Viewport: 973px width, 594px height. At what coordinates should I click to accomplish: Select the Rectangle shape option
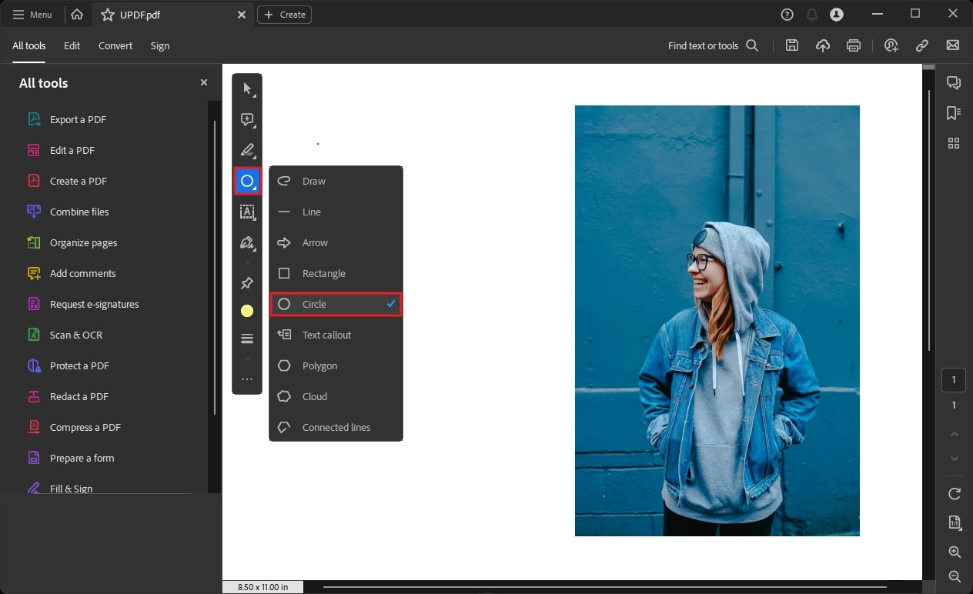[x=323, y=273]
